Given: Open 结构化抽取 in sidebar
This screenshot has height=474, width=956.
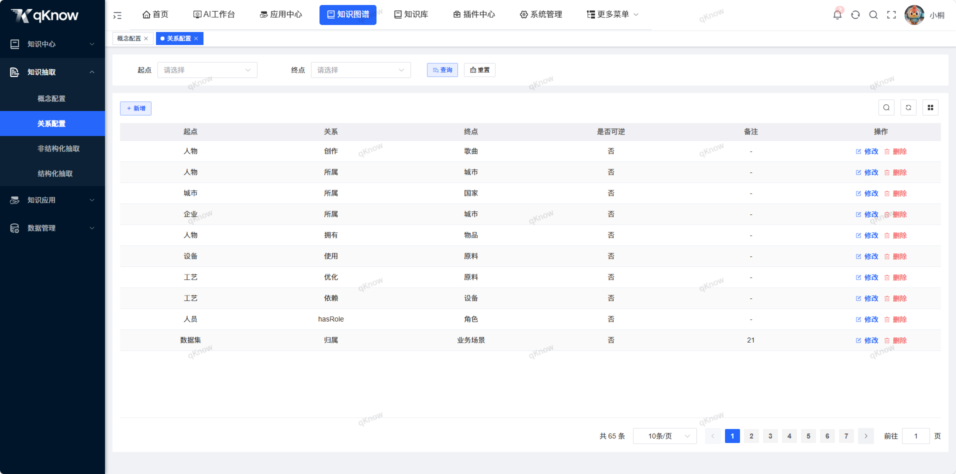Looking at the screenshot, I should click(x=52, y=173).
